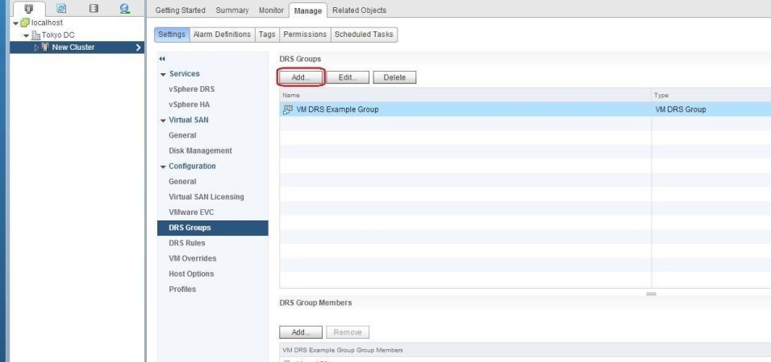Viewport: 771px width, 362px height.
Task: Click Add under DRS Groups
Action: coord(301,77)
